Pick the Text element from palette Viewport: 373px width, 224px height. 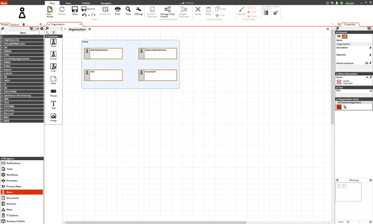(x=53, y=104)
